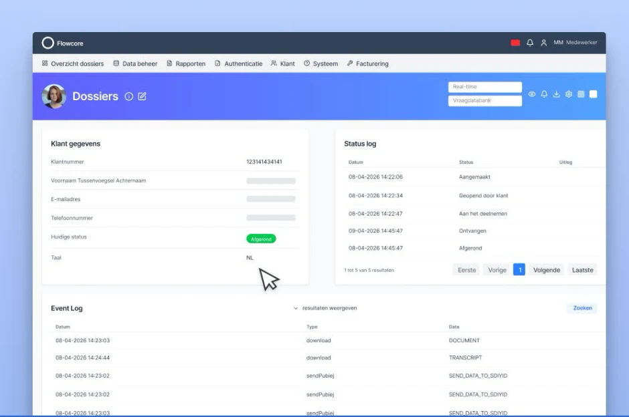Click Status log row Geopend door klant

pyautogui.click(x=474, y=196)
